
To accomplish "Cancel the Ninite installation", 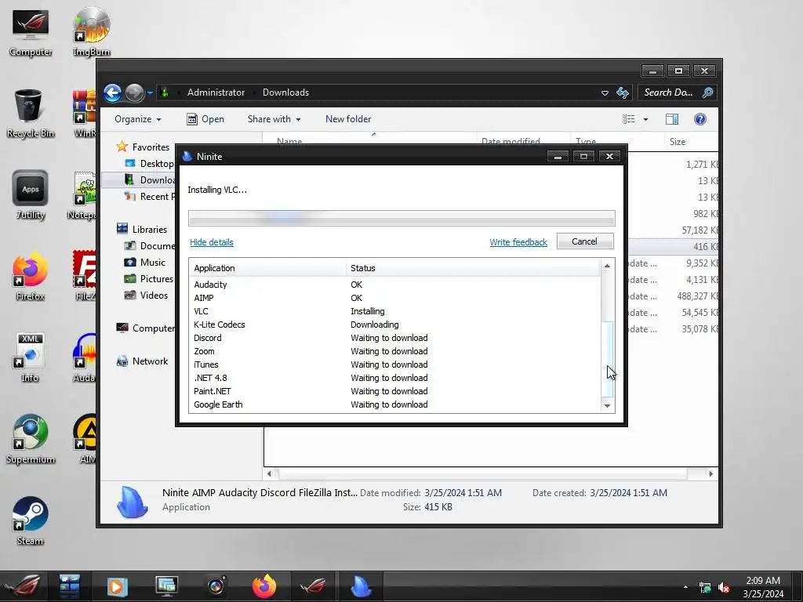I will [x=585, y=241].
